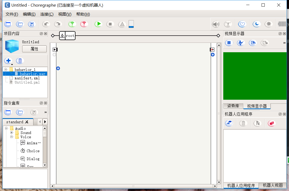Open the robot volume control icon
The image size is (289, 191).
(216, 24)
